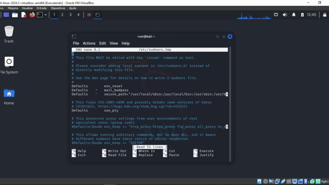Image resolution: width=329 pixels, height=185 pixels.
Task: Click the 'secure_path=' line
Action: [150, 94]
